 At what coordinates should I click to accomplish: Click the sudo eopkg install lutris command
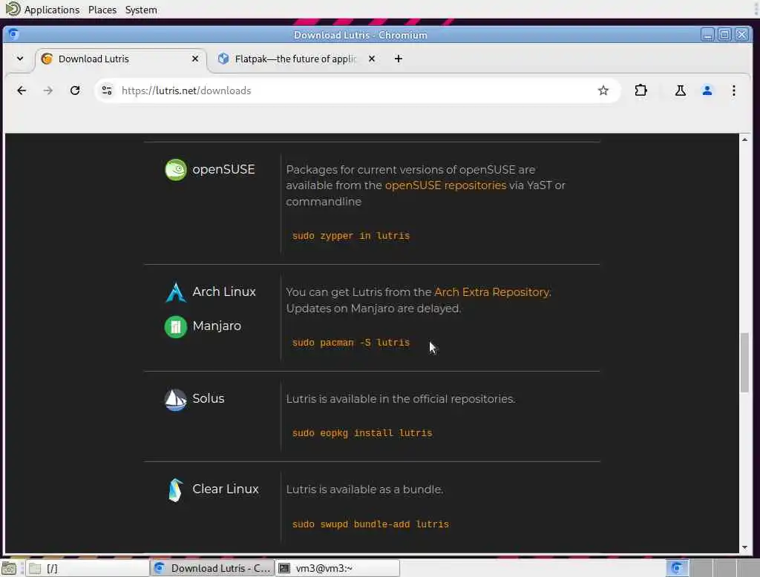[x=362, y=433]
